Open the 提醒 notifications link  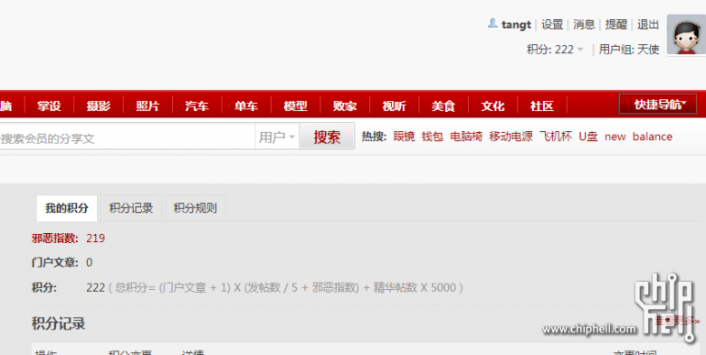click(616, 24)
